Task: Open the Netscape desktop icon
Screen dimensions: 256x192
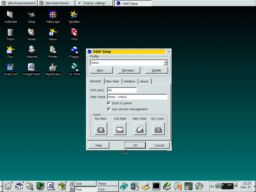Action: point(53,15)
